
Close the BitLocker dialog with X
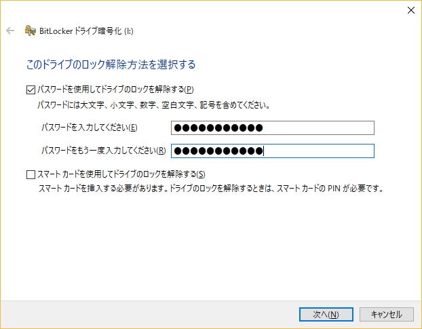tap(410, 10)
